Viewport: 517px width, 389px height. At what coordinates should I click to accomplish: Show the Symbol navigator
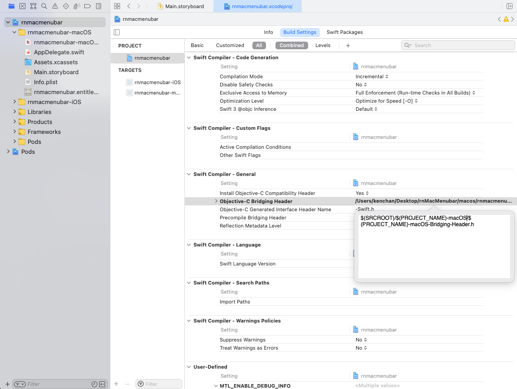point(33,6)
